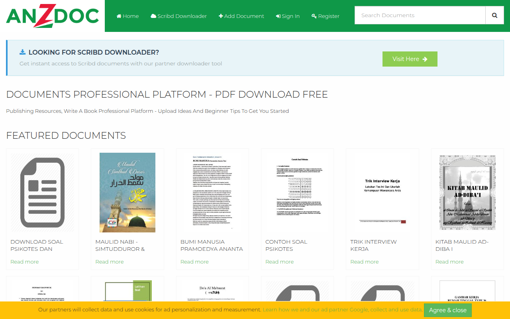Screen dimensions: 510x319
Task: Click the Agree & close cookie button
Action: 448,310
